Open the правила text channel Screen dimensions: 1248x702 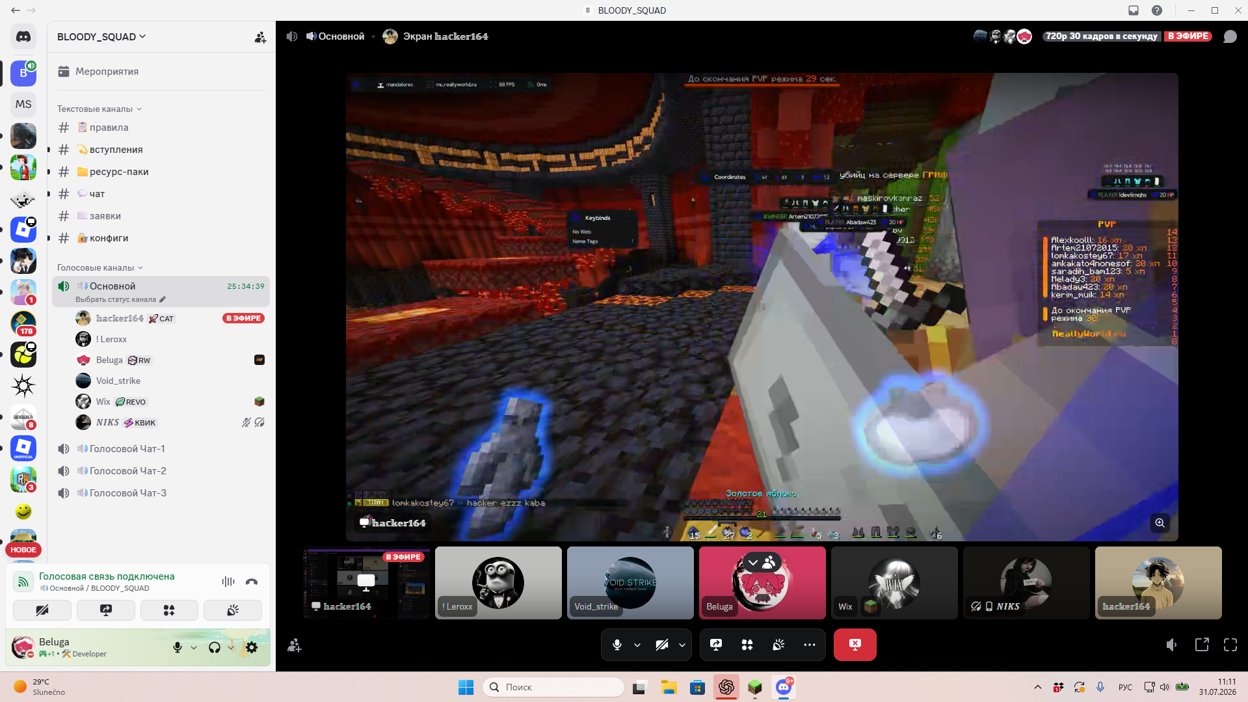coord(161,128)
